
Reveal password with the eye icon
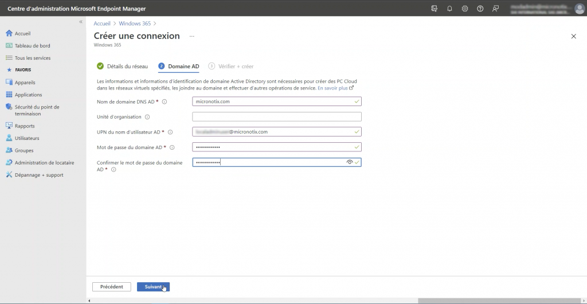pos(349,162)
